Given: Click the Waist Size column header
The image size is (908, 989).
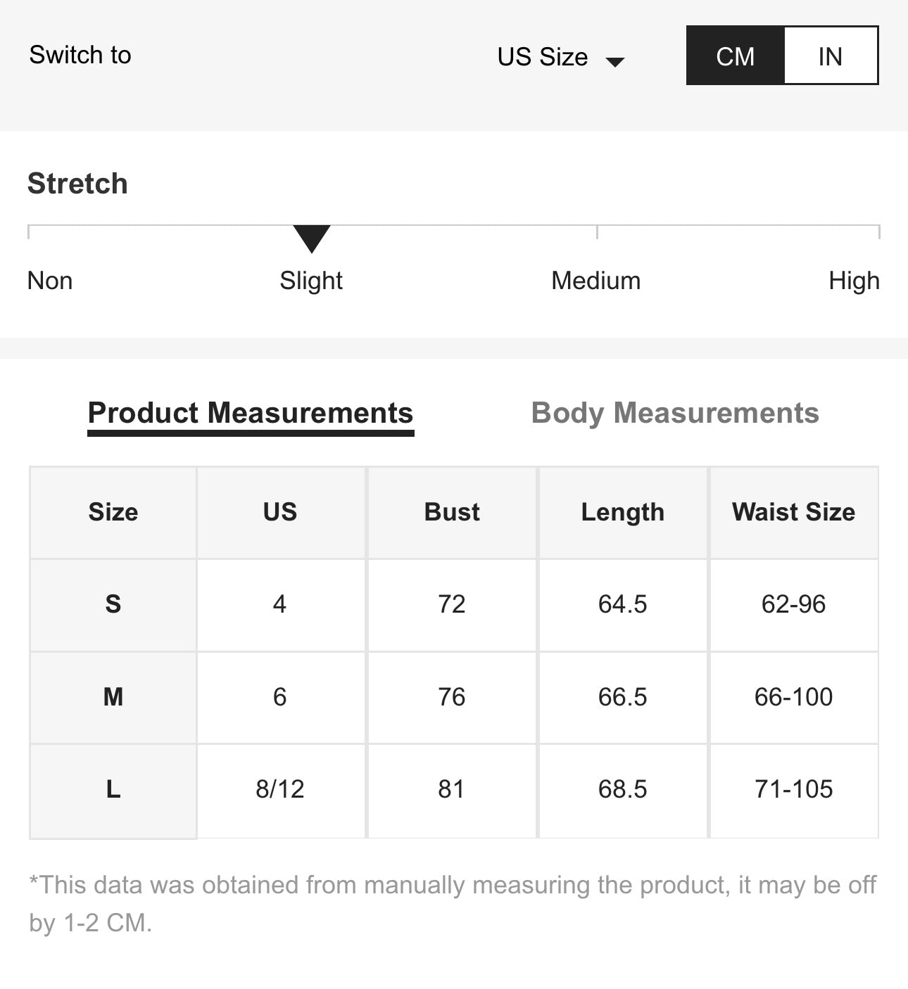Looking at the screenshot, I should (x=793, y=512).
